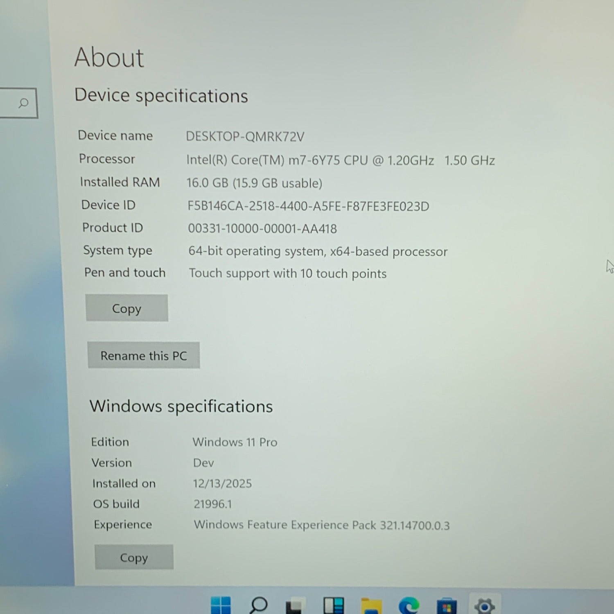The height and width of the screenshot is (614, 614).
Task: Copy the Windows specifications
Action: (x=134, y=557)
